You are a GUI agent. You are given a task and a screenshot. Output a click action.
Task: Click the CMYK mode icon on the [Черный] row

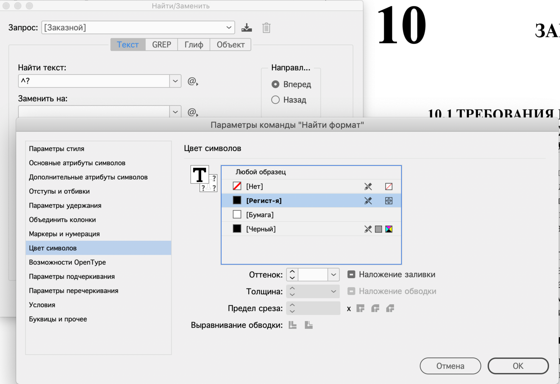[389, 229]
